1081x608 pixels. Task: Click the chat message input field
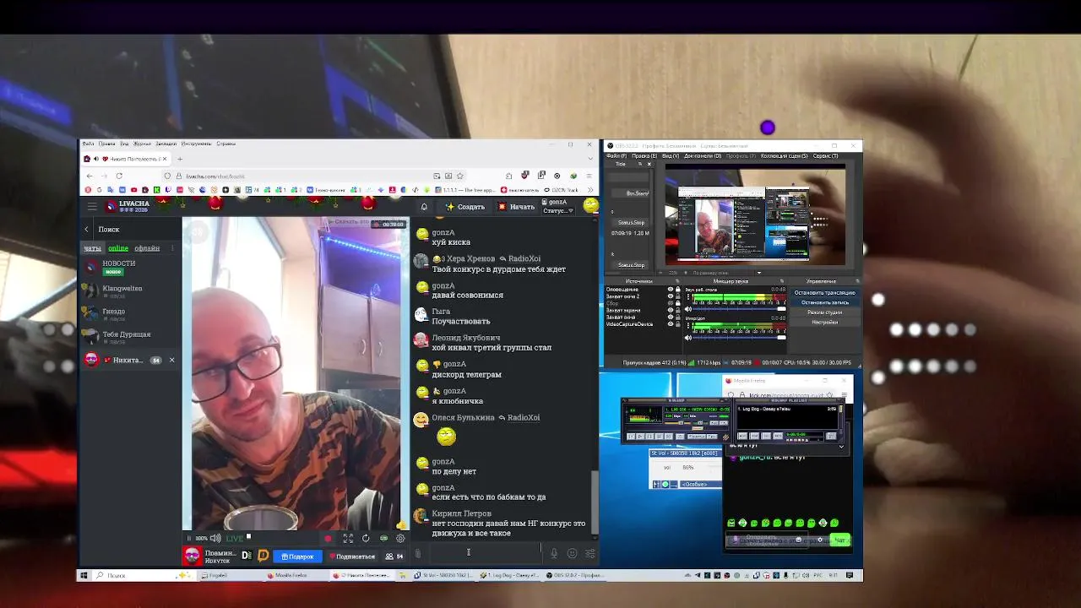pos(486,553)
